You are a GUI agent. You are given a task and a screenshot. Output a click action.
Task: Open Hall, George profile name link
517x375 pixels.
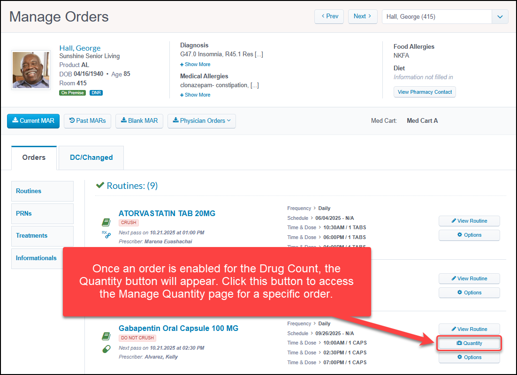pos(80,48)
